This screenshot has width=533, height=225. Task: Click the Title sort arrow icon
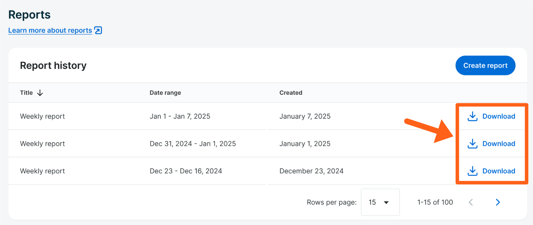(x=40, y=93)
